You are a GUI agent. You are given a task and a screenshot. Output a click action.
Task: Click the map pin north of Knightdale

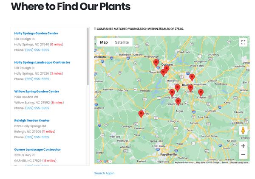(192, 77)
